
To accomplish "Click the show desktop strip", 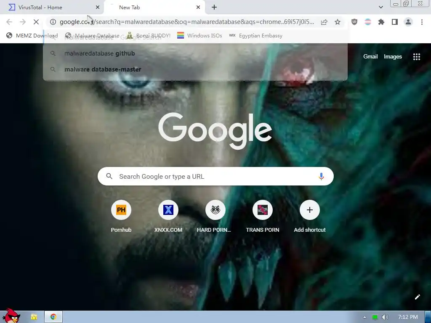I will (x=428, y=317).
